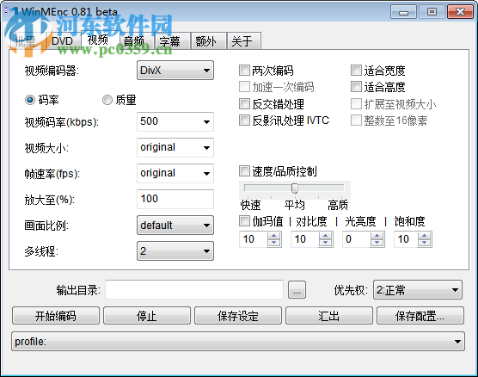The height and width of the screenshot is (377, 478).
Task: Maximize the WinMEnc window
Action: 432,12
